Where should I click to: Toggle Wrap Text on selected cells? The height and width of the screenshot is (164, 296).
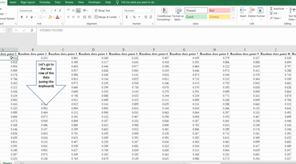click(102, 10)
